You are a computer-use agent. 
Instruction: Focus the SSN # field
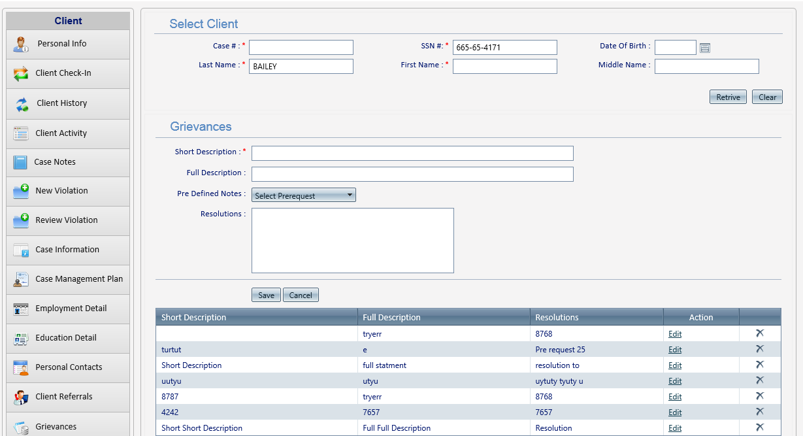coord(505,47)
